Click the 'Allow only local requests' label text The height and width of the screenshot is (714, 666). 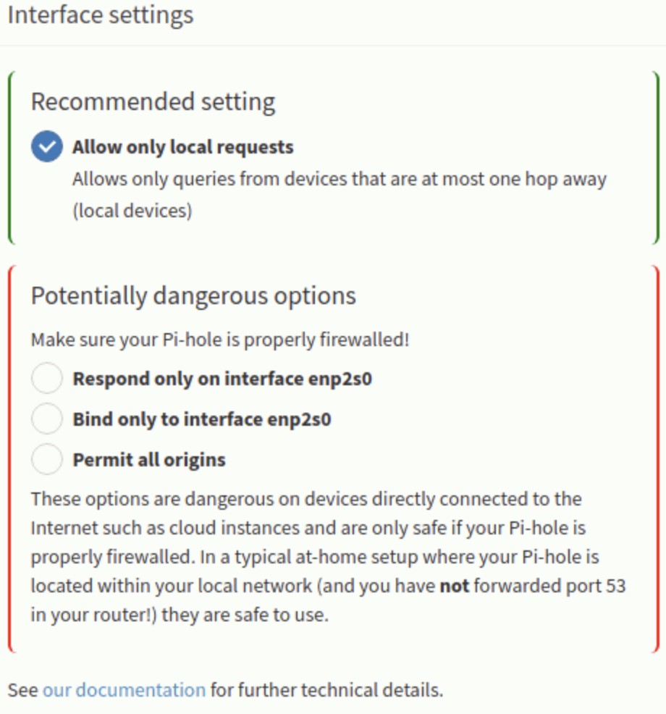click(x=183, y=147)
